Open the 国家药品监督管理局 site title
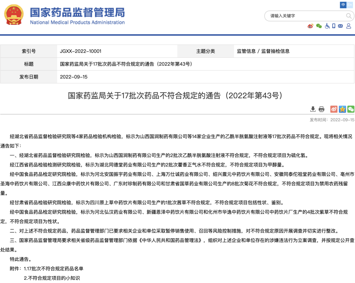The width and height of the screenshot is (355, 283). (78, 12)
